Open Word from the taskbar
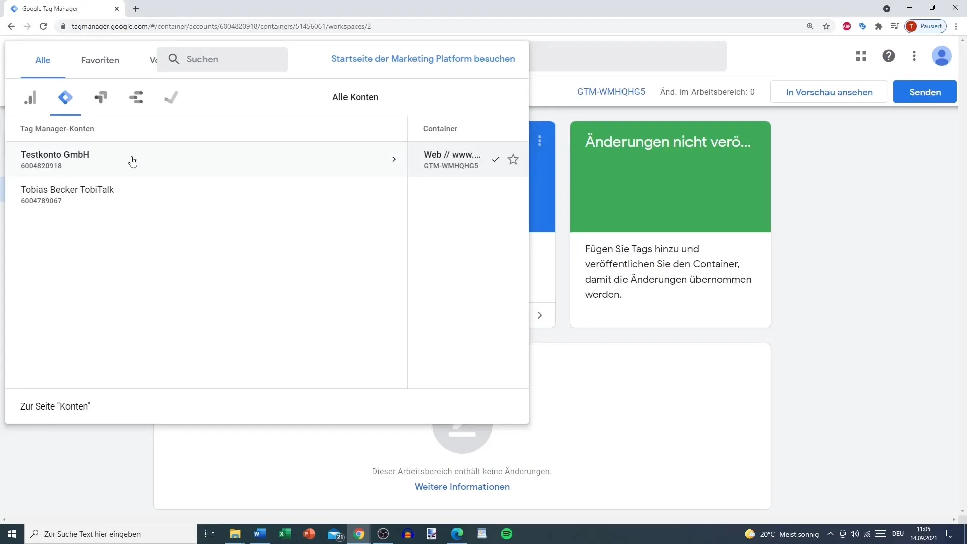This screenshot has height=544, width=967. [260, 534]
